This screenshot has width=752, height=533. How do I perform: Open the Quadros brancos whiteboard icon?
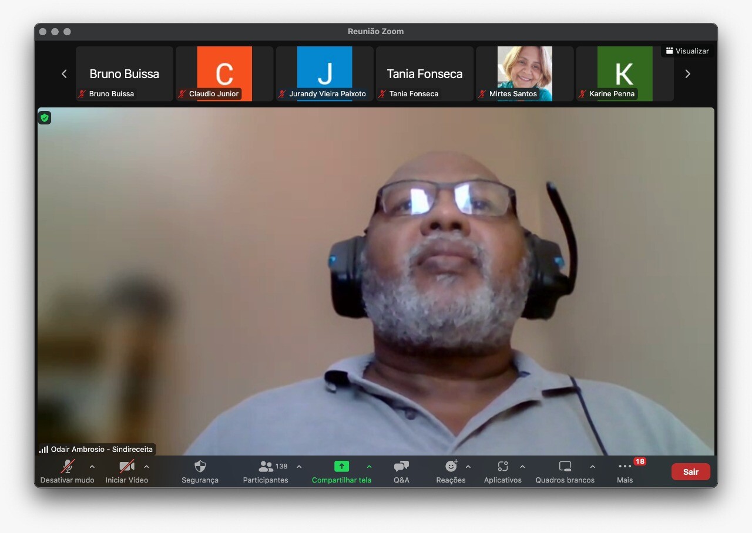pyautogui.click(x=565, y=467)
